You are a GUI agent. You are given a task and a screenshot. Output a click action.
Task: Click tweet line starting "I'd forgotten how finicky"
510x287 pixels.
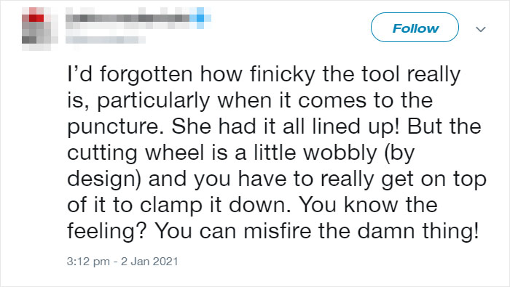264,75
